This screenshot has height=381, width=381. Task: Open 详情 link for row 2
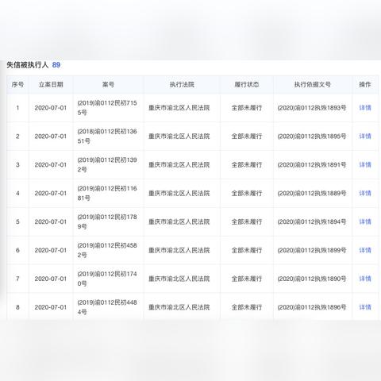pos(365,137)
